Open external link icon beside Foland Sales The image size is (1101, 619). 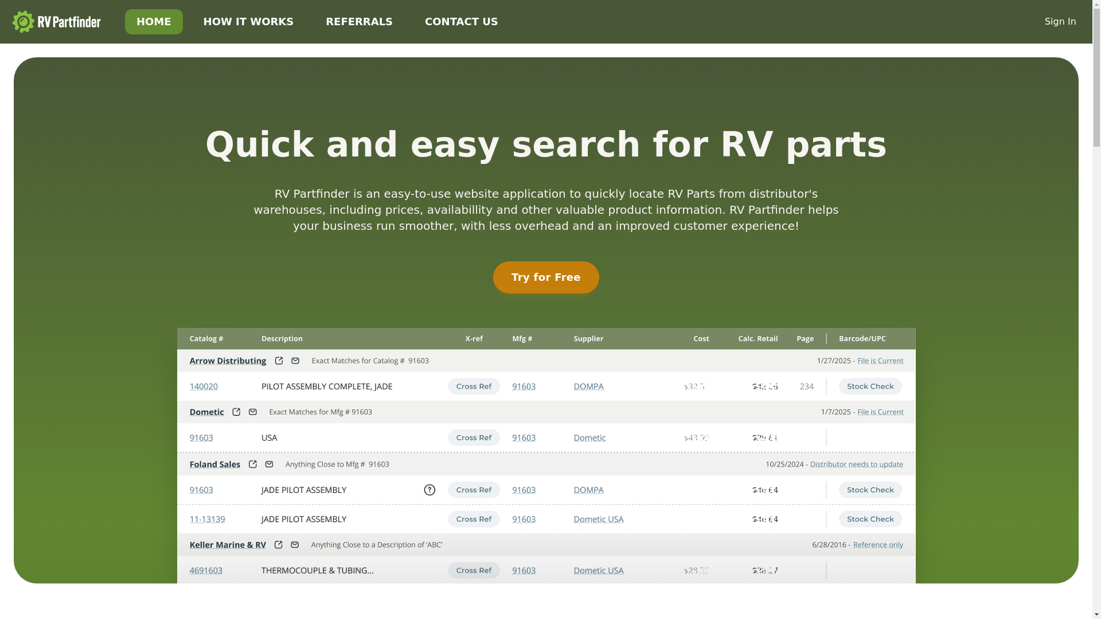[253, 464]
